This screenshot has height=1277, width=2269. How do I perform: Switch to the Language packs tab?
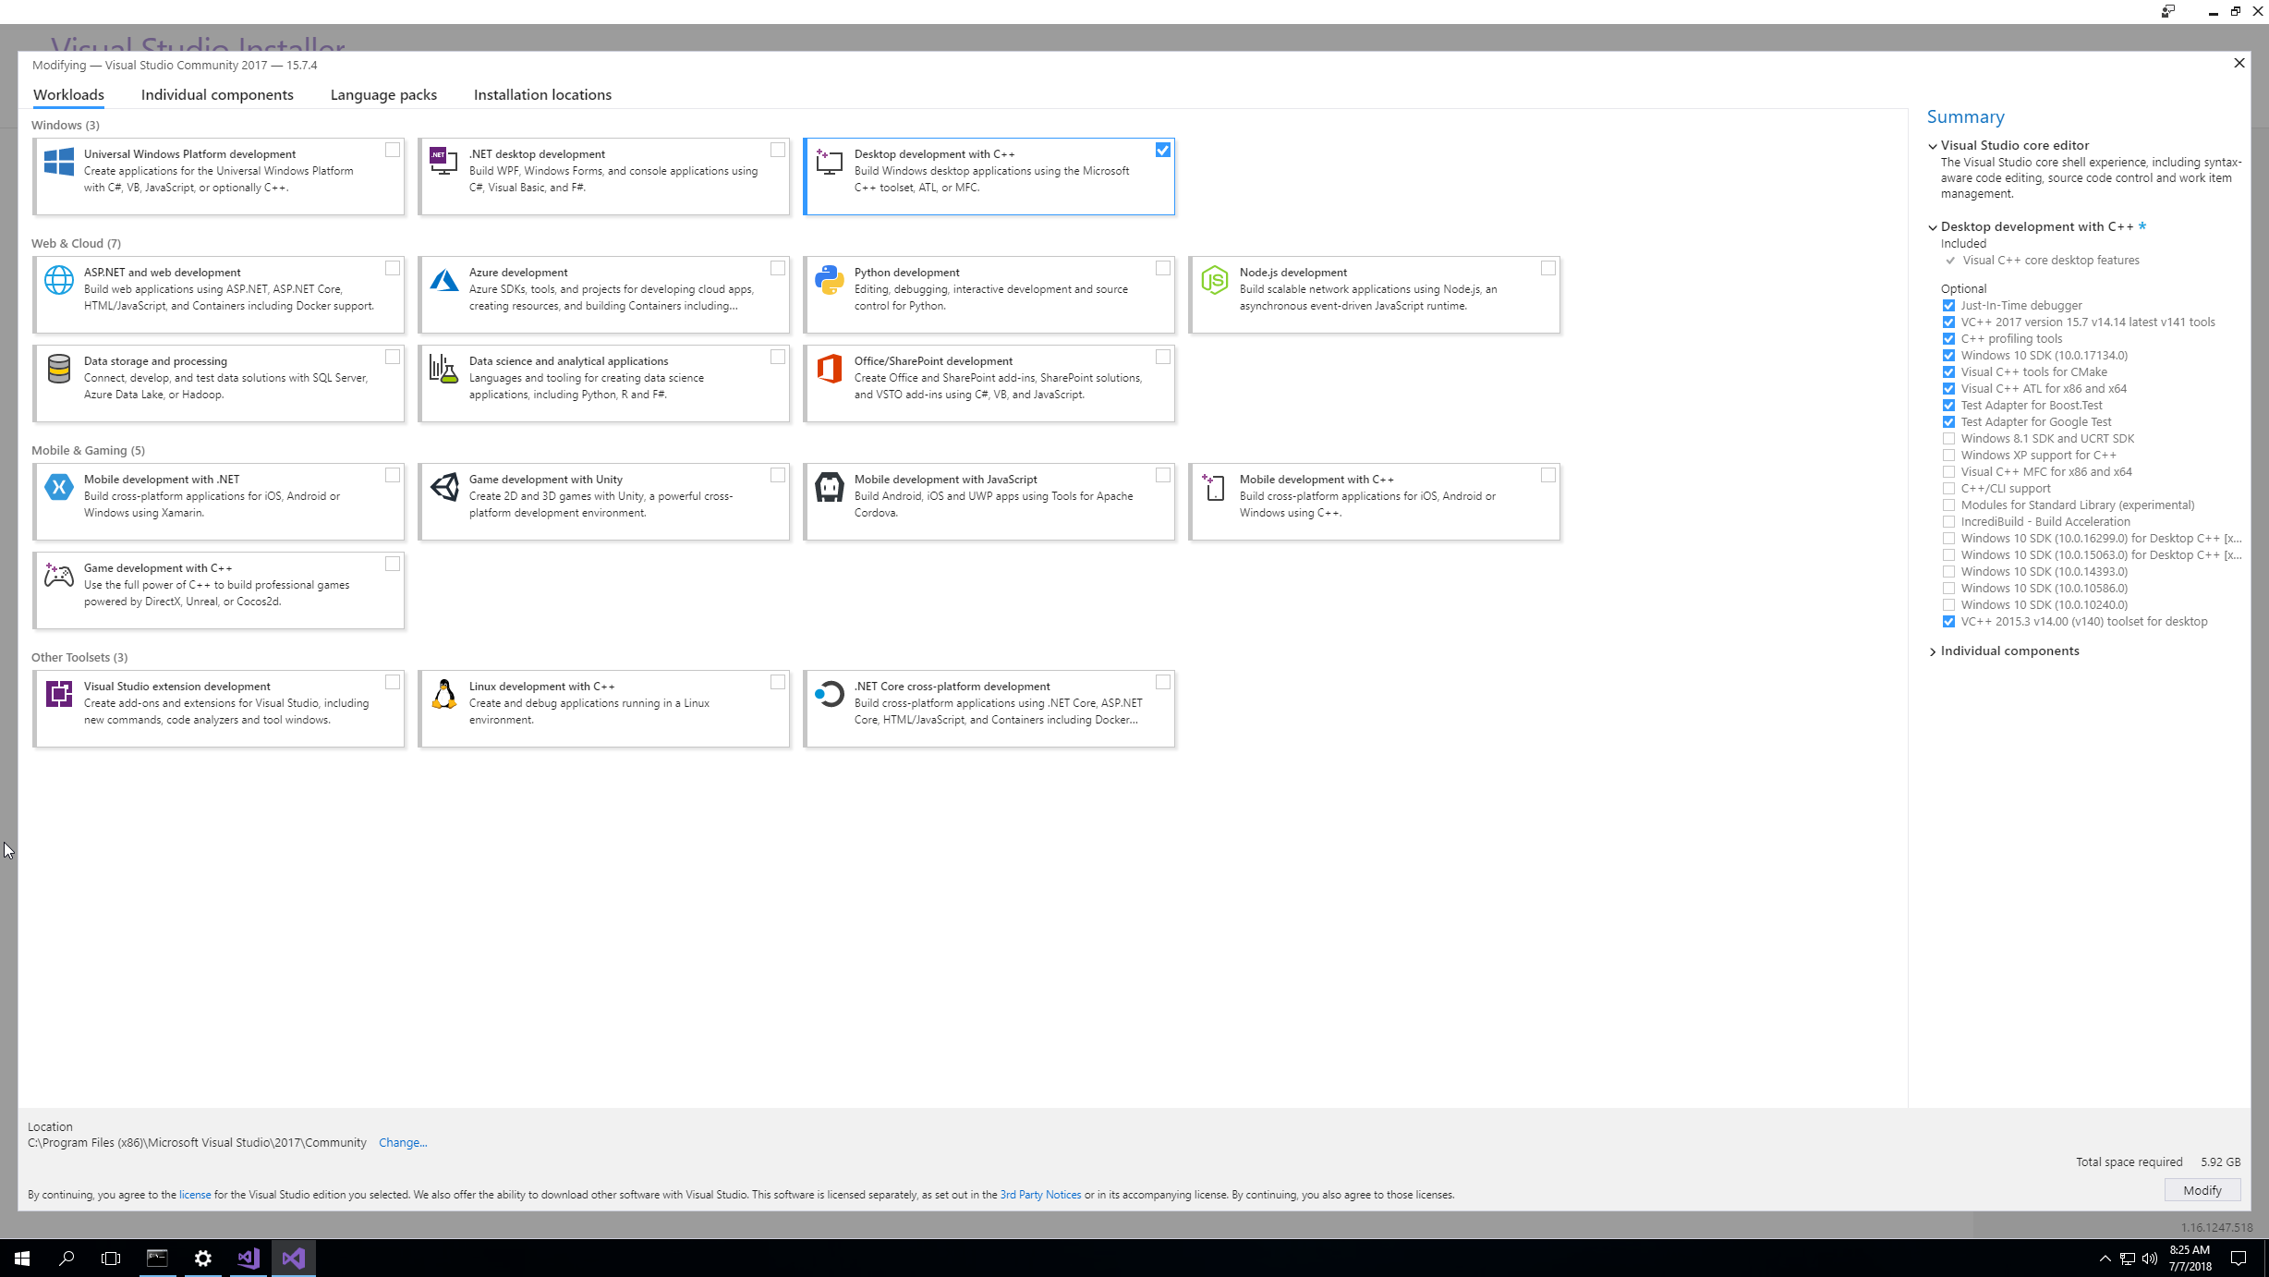383,94
